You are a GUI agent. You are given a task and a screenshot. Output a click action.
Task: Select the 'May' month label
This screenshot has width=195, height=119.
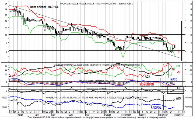[53, 115]
